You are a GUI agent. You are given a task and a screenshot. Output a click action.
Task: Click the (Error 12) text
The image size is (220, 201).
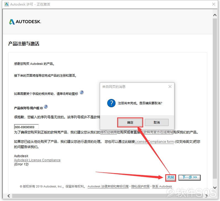point(21,164)
